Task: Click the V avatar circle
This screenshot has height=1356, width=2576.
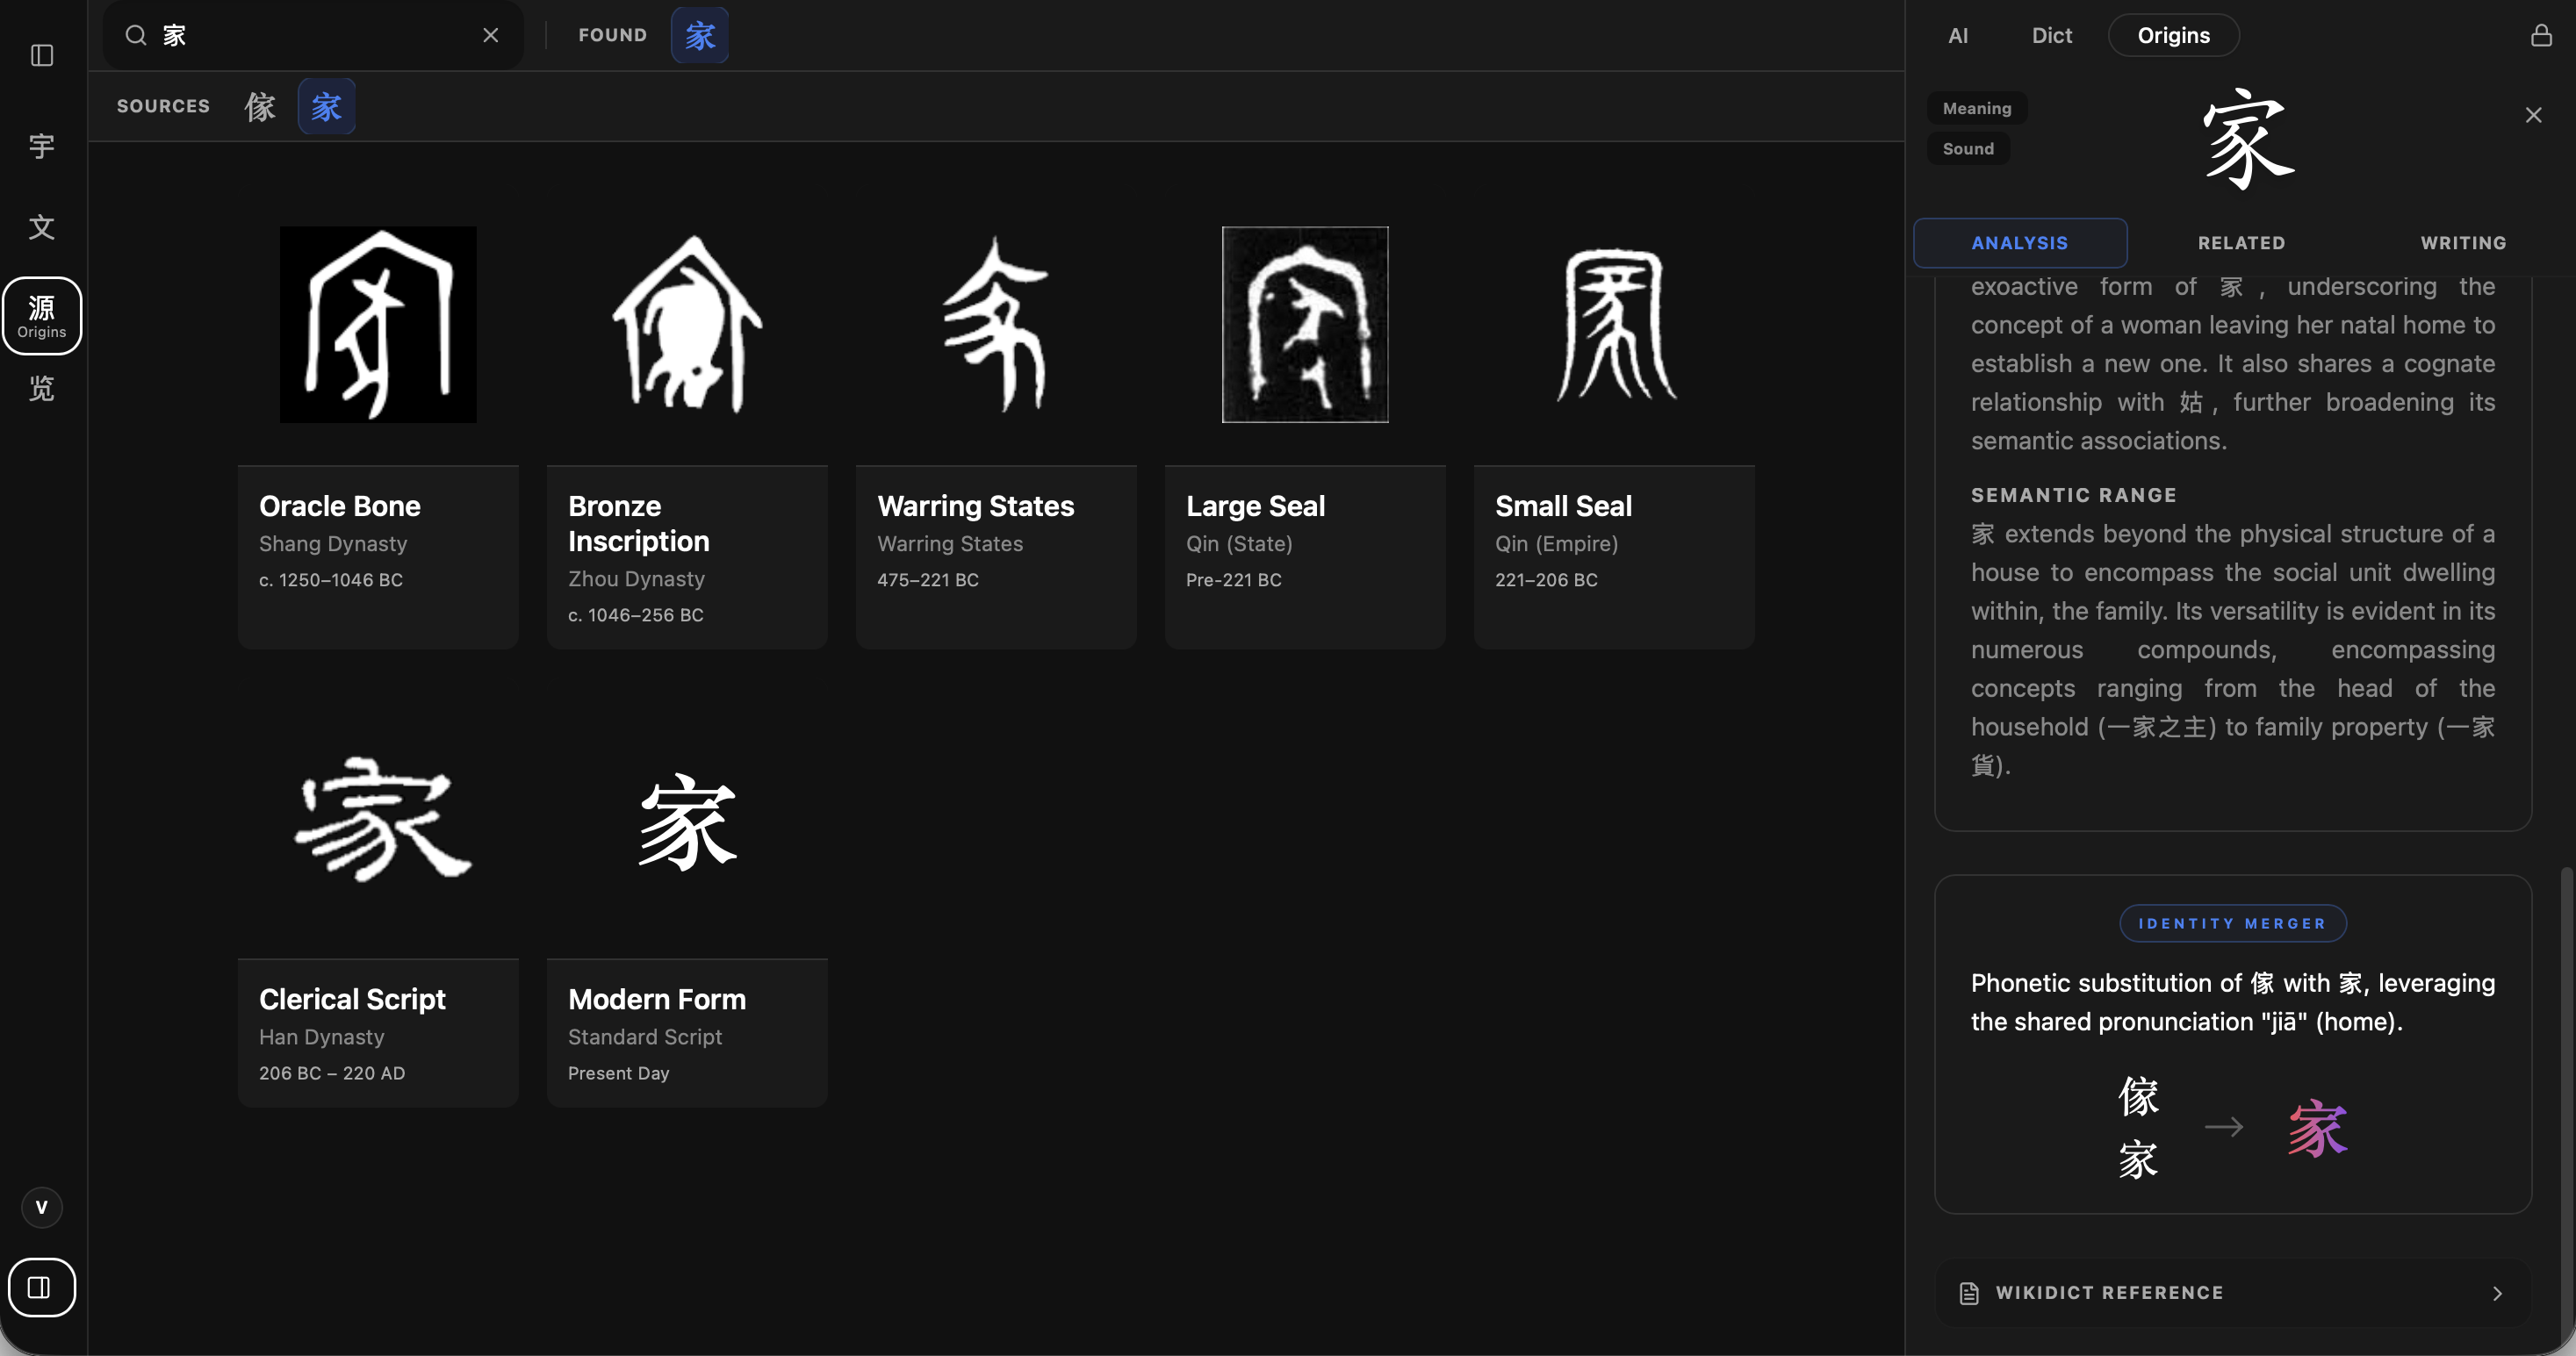Action: point(41,1206)
